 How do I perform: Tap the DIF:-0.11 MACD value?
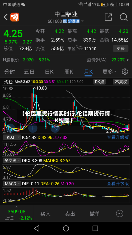coord(31,184)
